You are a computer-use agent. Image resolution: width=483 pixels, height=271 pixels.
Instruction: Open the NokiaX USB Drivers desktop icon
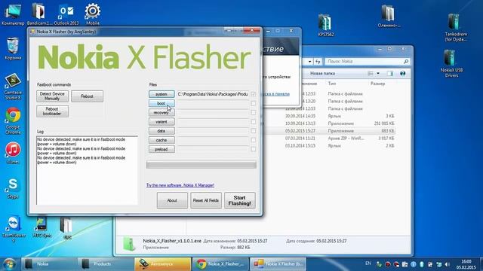[x=451, y=63]
